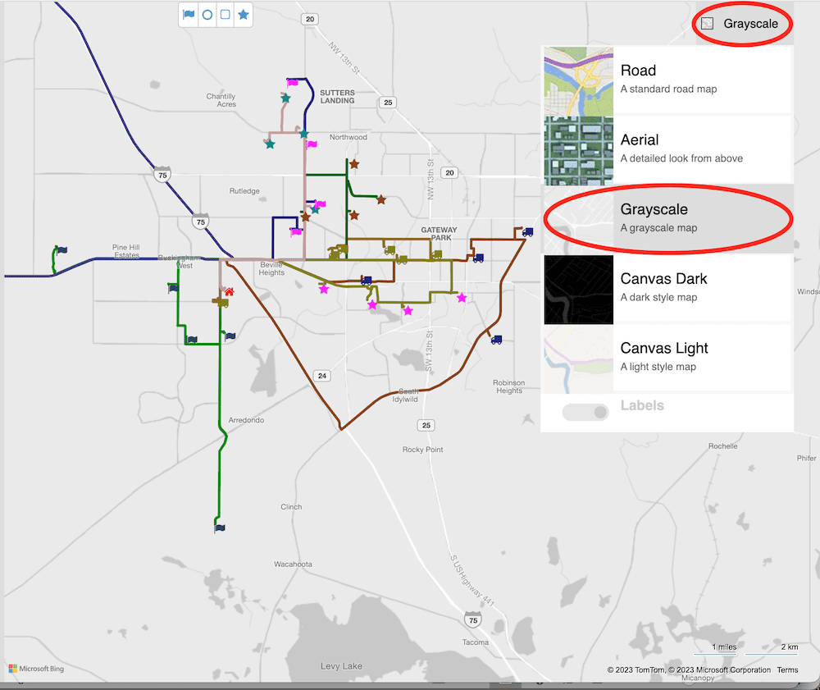Click the Canvas Dark thumbnail
820x690 pixels.
578,290
